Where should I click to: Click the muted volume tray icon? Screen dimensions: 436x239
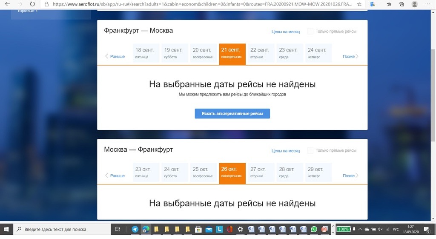[x=380, y=229]
